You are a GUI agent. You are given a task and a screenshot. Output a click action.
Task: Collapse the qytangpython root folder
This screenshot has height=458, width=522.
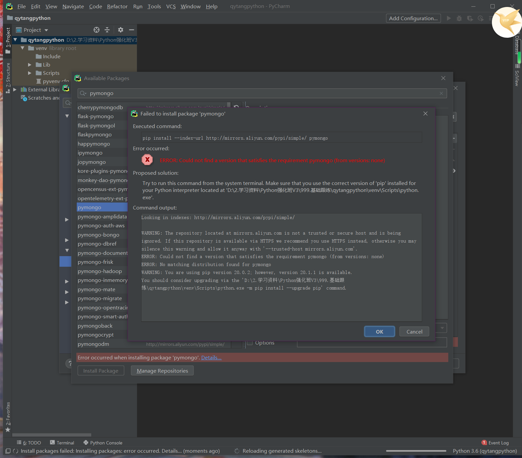click(15, 40)
